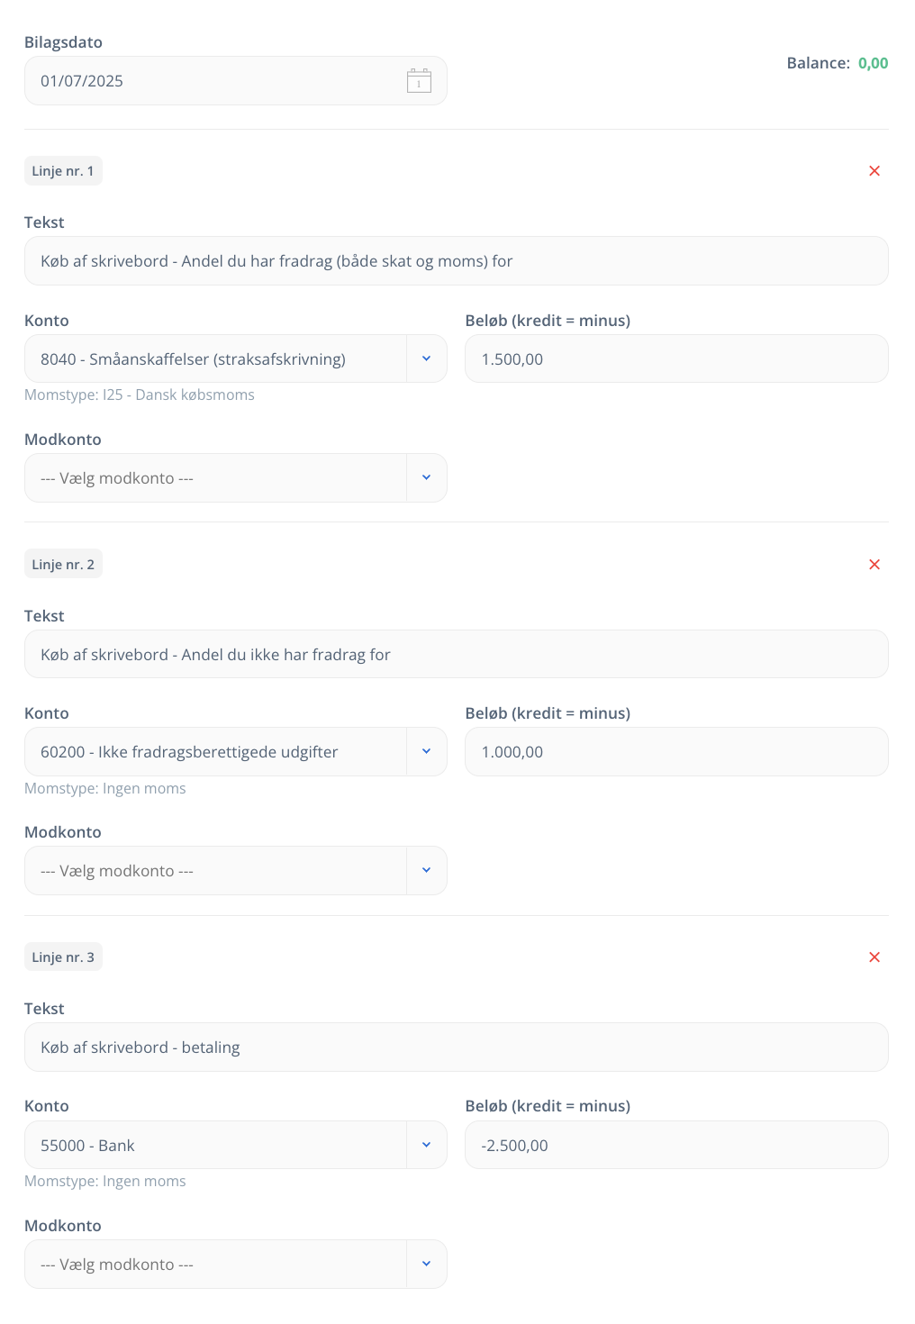Remove Linje nr. 2 using red X
This screenshot has width=915, height=1324.
coord(874,565)
